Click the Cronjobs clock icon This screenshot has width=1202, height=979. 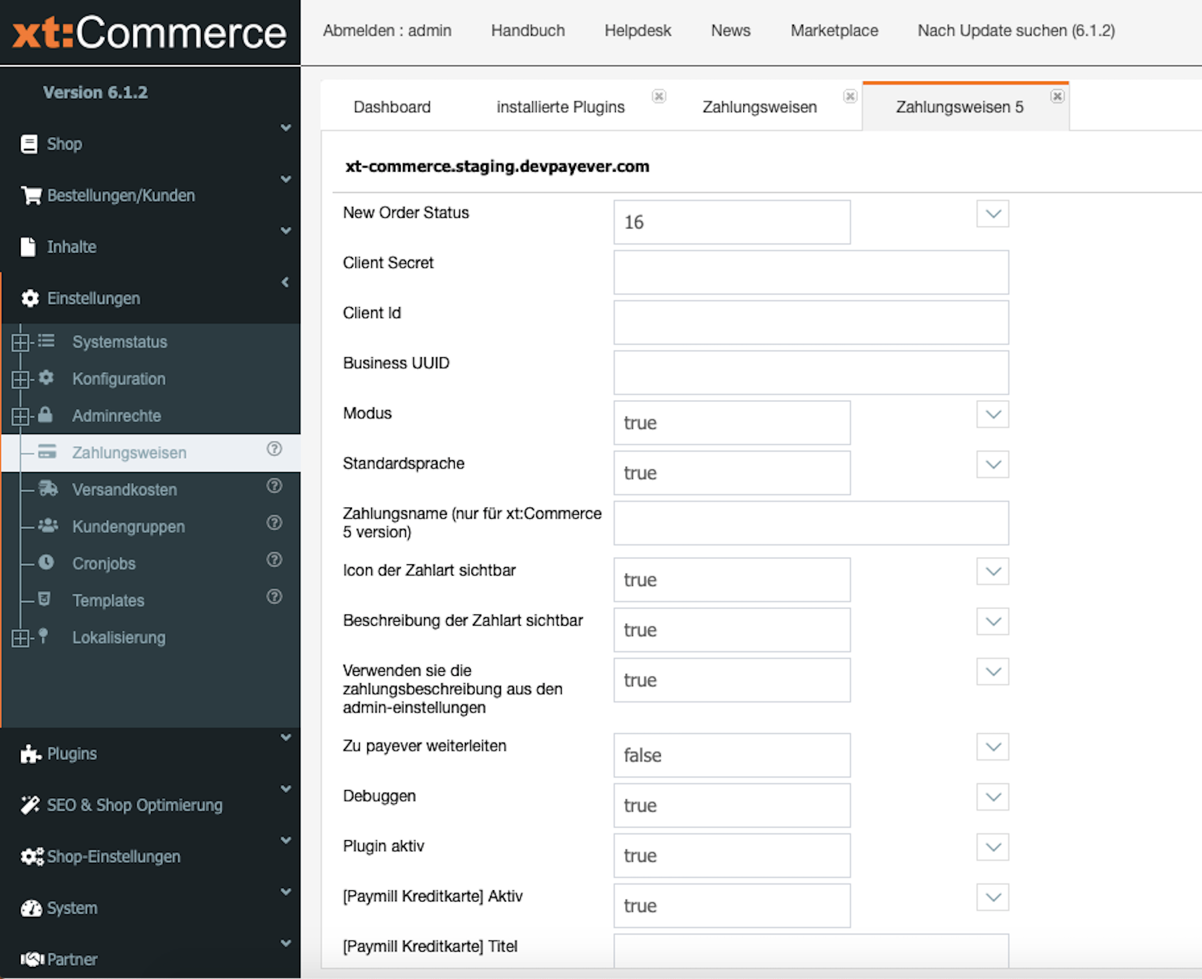coord(46,562)
